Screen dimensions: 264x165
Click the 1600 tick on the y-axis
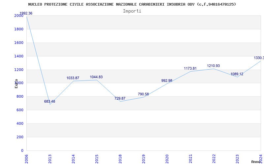coord(19,43)
